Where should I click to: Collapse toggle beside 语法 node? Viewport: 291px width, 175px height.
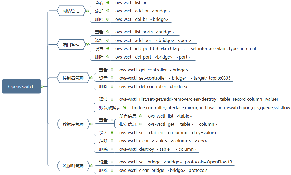(x=112, y=99)
